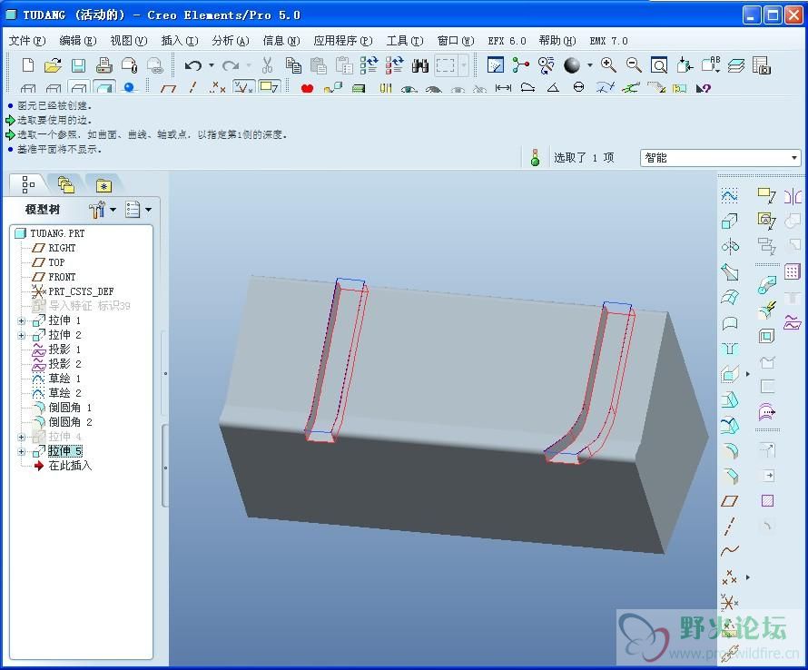Select the Round tool
The image size is (808, 670).
tap(730, 450)
